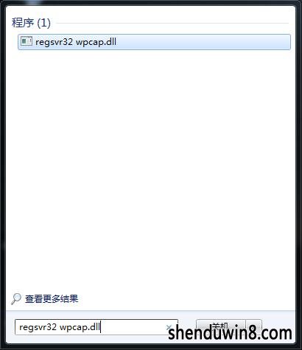Click blank space right of 查看更多结果
Image resolution: width=302 pixels, height=350 pixels.
coord(184,299)
